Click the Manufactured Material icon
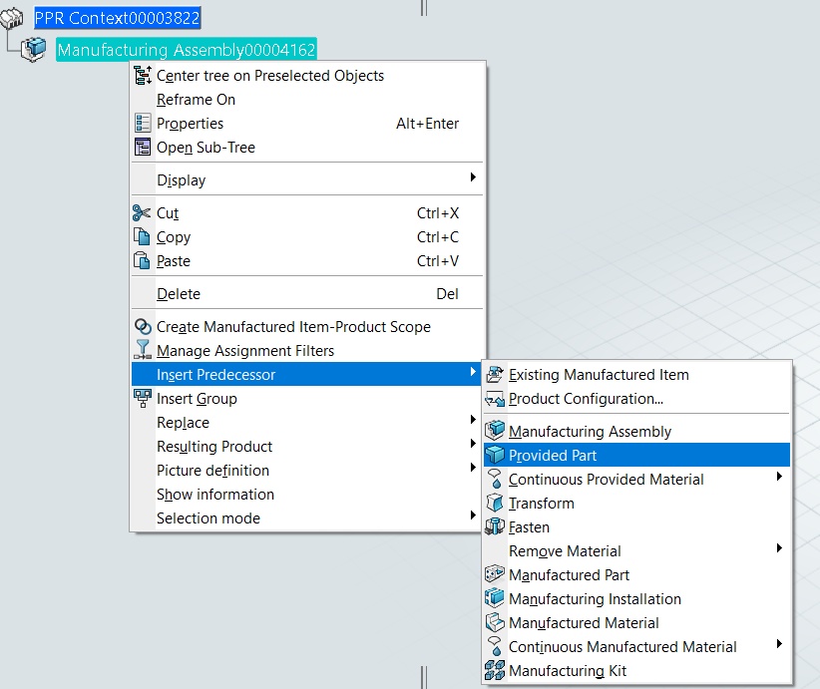 [x=495, y=622]
